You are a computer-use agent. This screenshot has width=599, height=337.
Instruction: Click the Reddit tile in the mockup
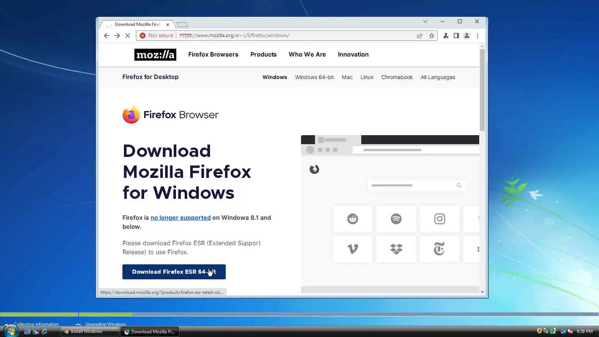(353, 219)
